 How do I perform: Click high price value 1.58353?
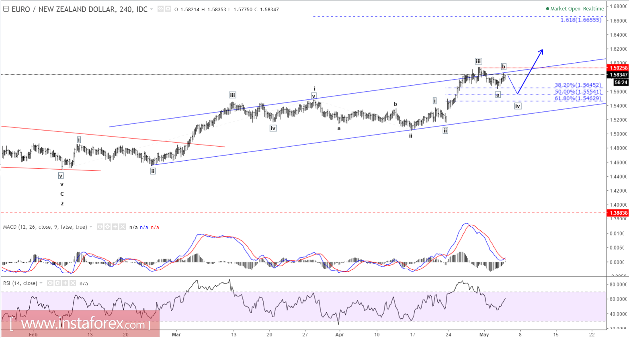click(x=216, y=9)
